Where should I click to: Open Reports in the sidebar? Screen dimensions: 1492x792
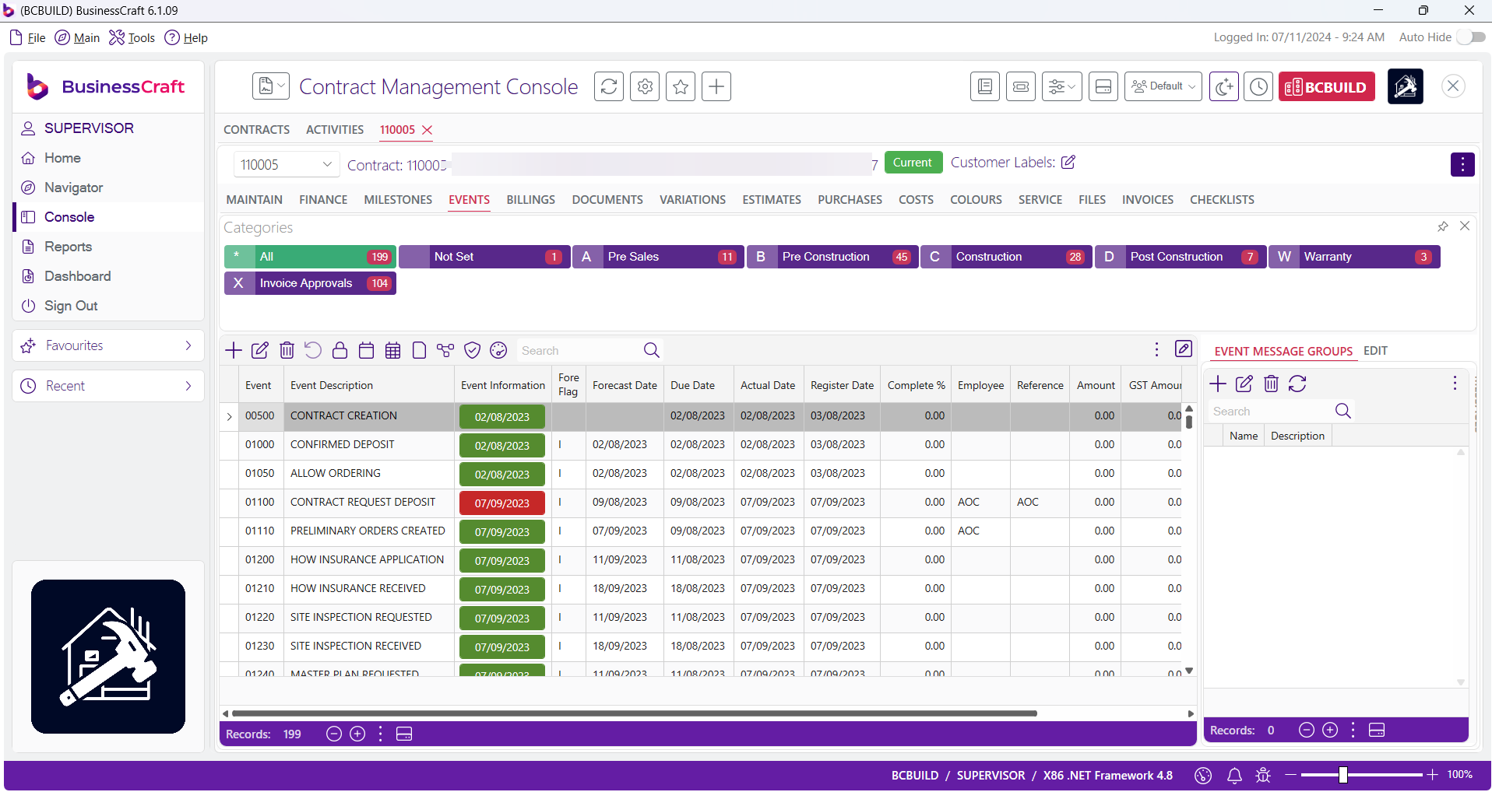(x=69, y=247)
